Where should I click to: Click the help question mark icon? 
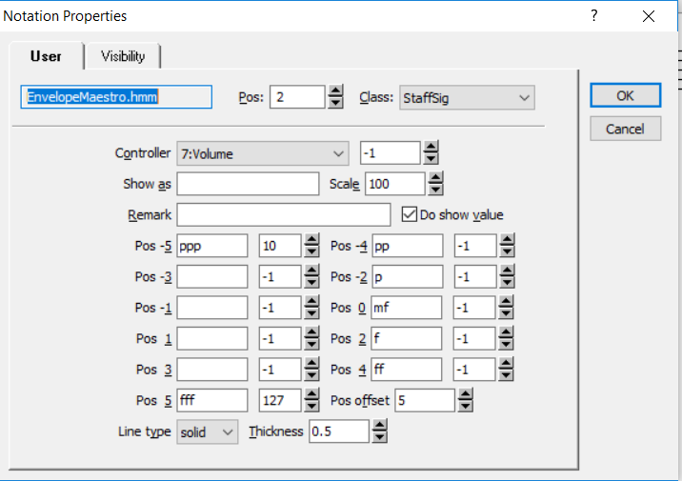[x=594, y=16]
